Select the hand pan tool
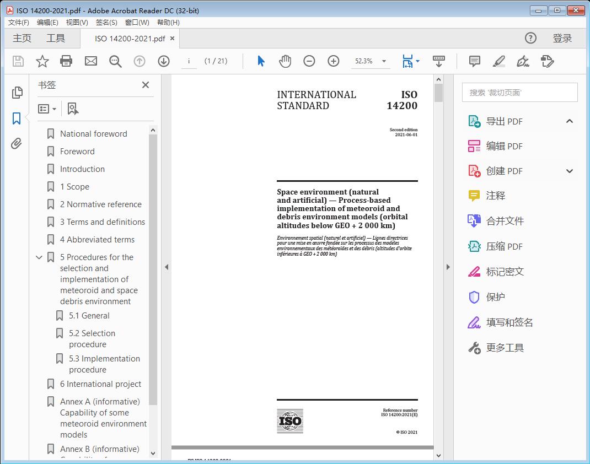The width and height of the screenshot is (590, 464). pos(285,61)
